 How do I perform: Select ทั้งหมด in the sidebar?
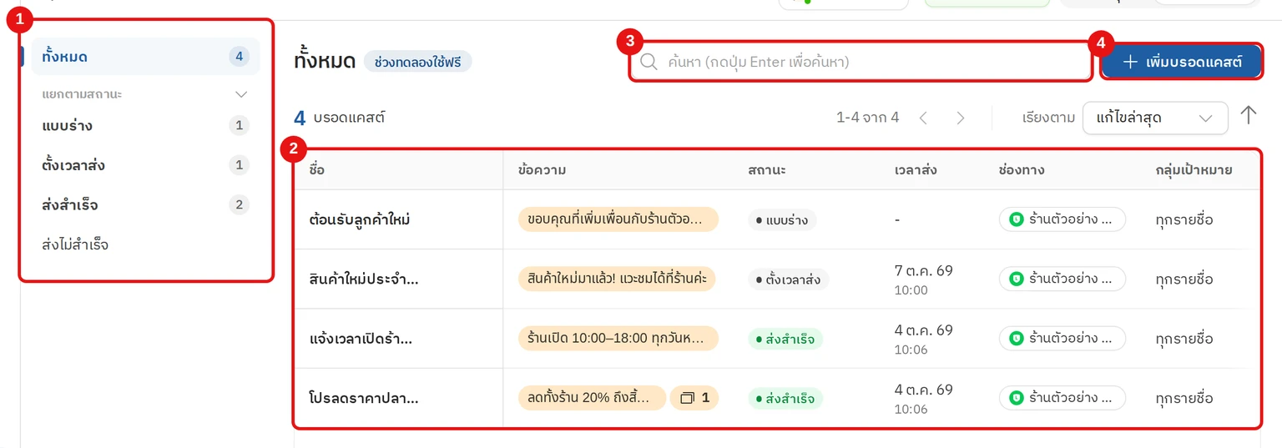pyautogui.click(x=145, y=57)
